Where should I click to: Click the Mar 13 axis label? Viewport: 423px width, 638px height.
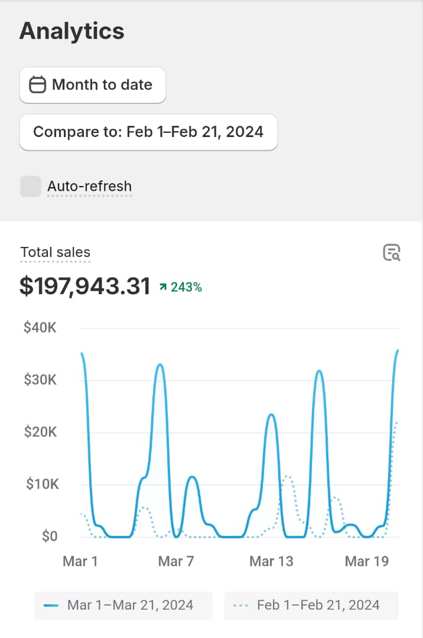click(x=271, y=561)
